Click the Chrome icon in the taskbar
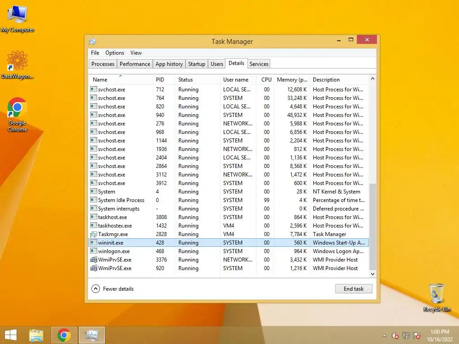The height and width of the screenshot is (344, 459). [x=64, y=335]
